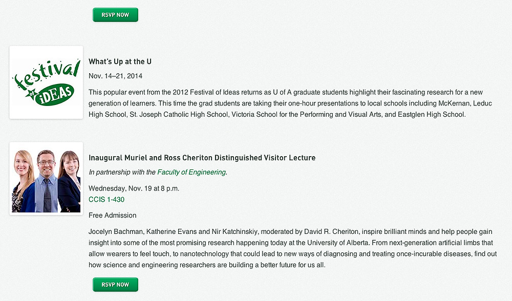Click the word festival in the logo

45,75
